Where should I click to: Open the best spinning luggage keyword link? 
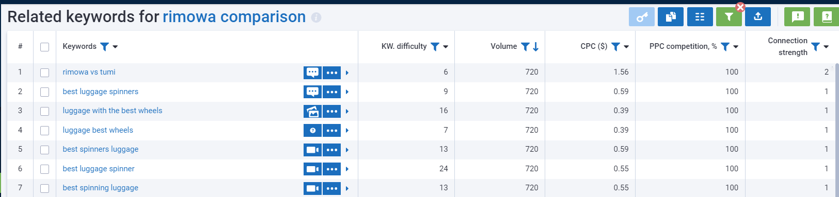pyautogui.click(x=101, y=188)
